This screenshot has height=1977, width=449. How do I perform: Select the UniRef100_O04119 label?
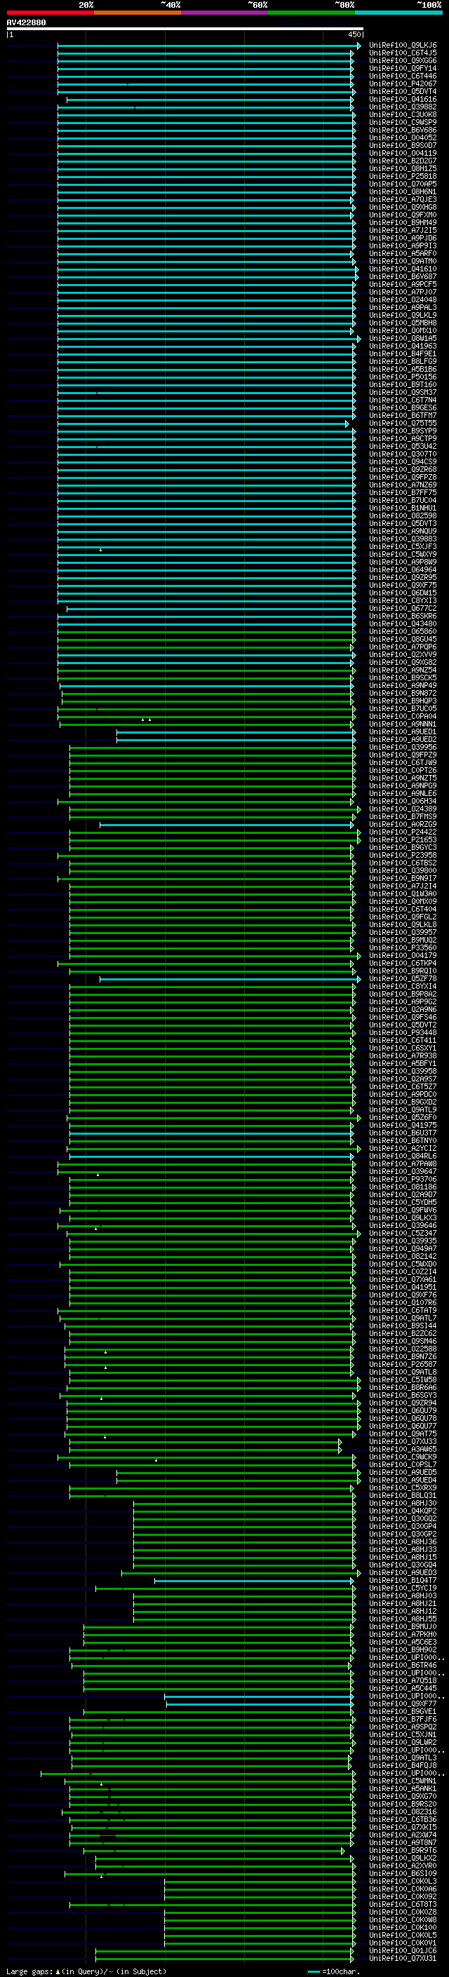coord(403,154)
